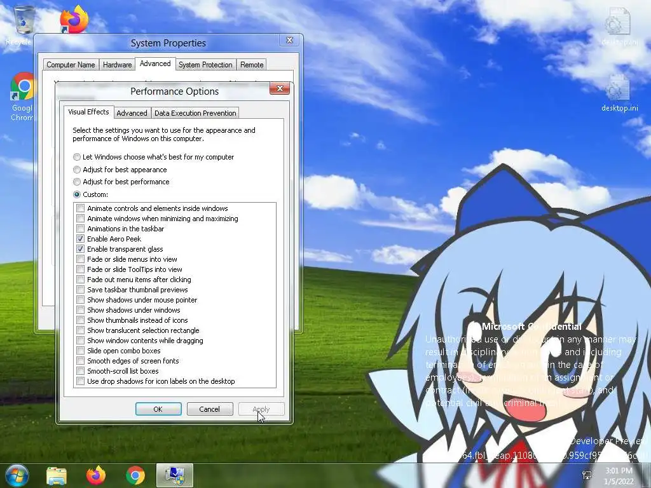Open the Hardware tab in System Properties
Image resolution: width=651 pixels, height=488 pixels.
(x=117, y=65)
